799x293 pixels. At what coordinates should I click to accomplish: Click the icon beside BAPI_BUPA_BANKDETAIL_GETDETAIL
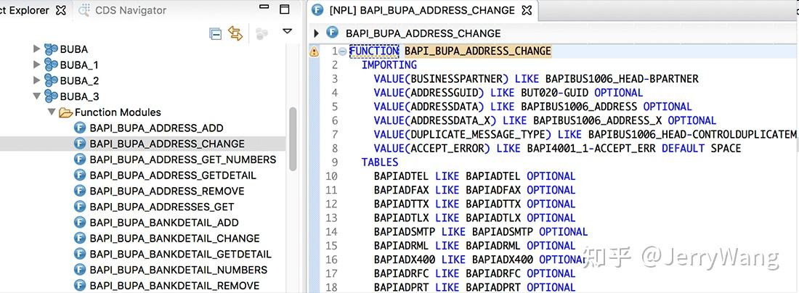(x=79, y=254)
